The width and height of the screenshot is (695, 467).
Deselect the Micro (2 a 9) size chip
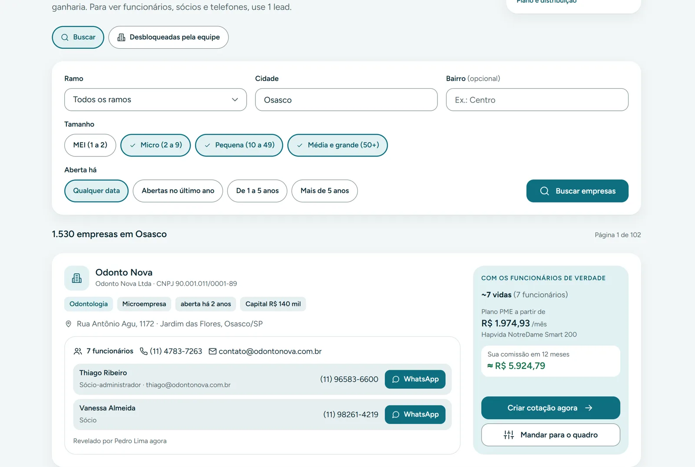[x=156, y=145]
